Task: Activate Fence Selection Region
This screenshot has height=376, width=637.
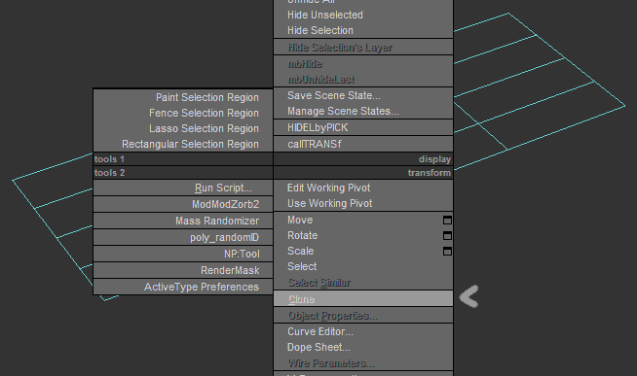Action: 183,113
